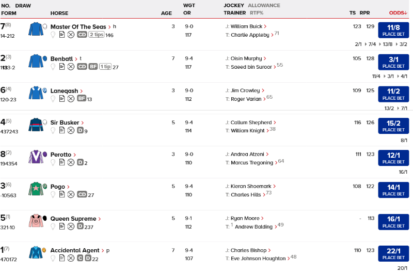The width and height of the screenshot is (413, 273).
Task: Toggle the lightbulb marker for Sir Busker
Action: pos(53,131)
